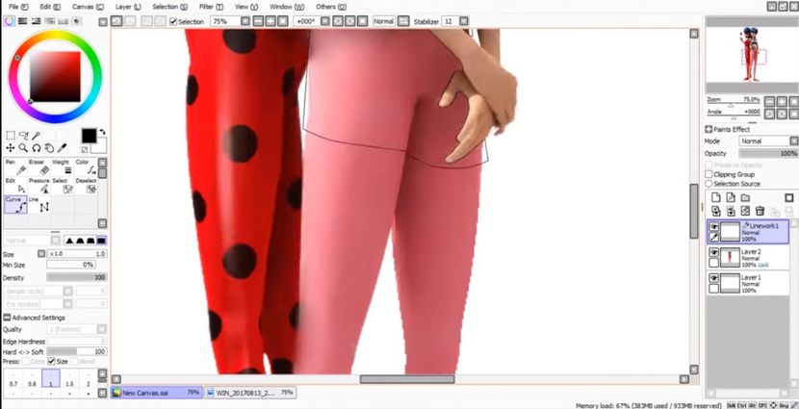Open the Quality setting dropdown

tap(102, 329)
